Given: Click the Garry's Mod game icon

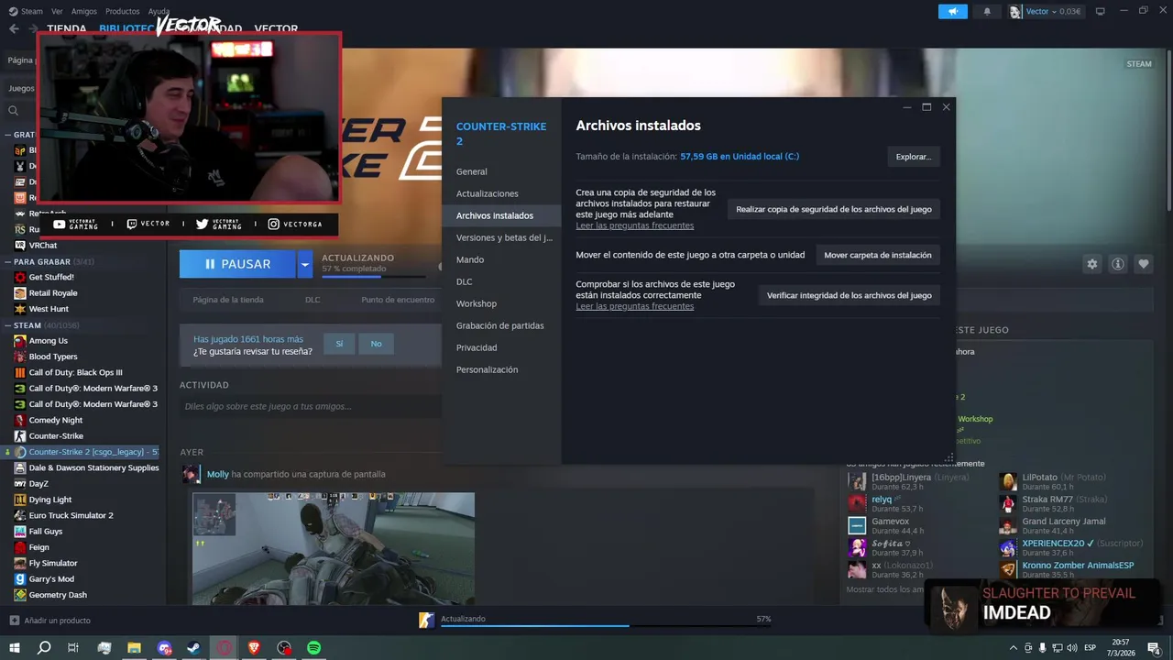Looking at the screenshot, I should point(20,578).
